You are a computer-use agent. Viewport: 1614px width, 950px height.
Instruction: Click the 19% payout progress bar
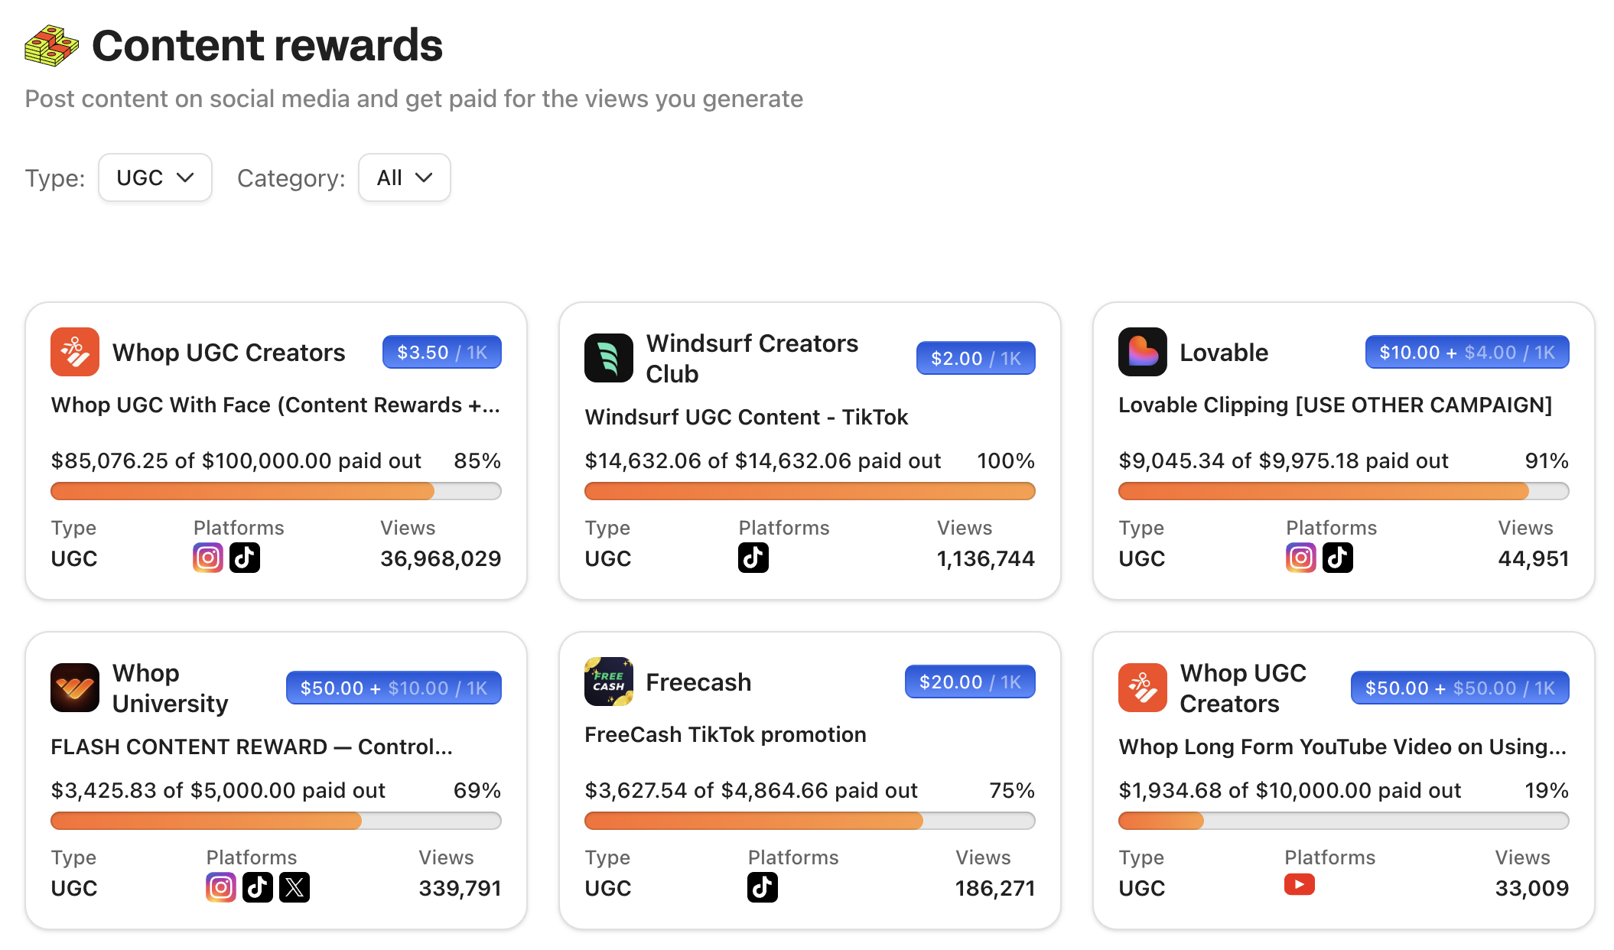[x=1343, y=821]
